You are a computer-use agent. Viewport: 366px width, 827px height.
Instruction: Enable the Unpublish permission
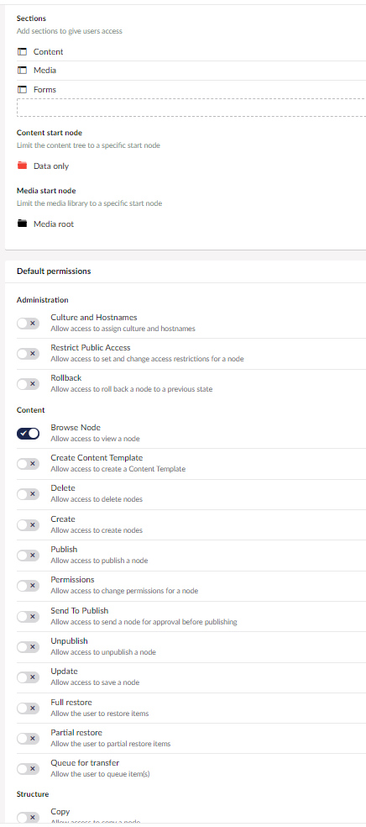[x=28, y=646]
